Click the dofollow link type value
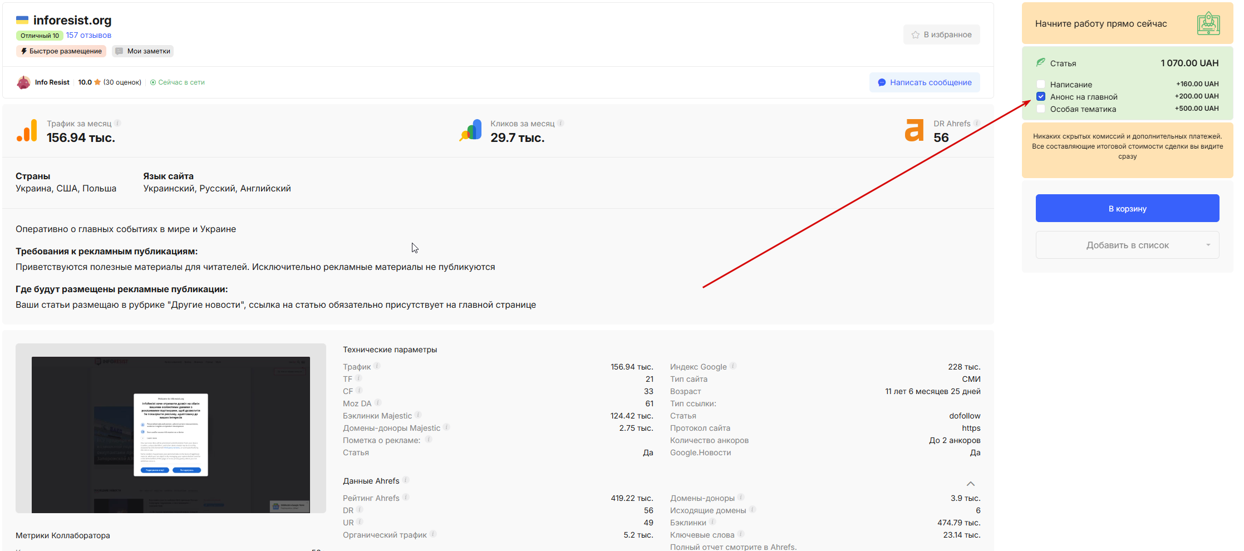This screenshot has width=1244, height=551. click(965, 416)
